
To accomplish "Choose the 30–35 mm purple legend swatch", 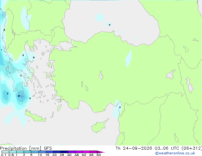I will click(x=72, y=152).
